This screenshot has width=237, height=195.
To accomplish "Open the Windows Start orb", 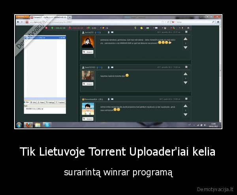I will [19, 125].
